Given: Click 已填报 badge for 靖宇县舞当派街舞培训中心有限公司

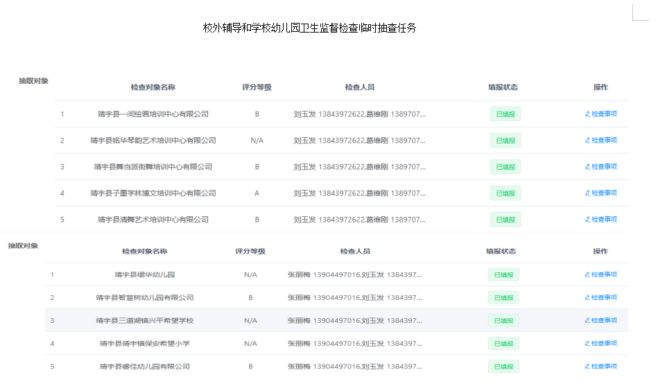Looking at the screenshot, I should (506, 167).
